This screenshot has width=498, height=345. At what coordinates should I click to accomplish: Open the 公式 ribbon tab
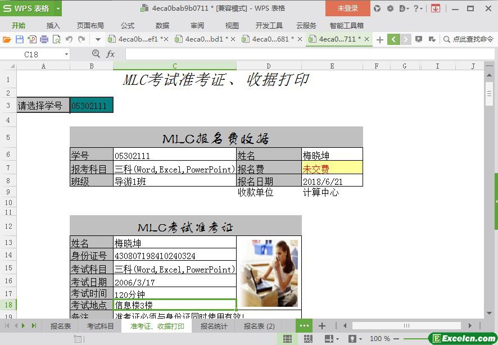128,25
